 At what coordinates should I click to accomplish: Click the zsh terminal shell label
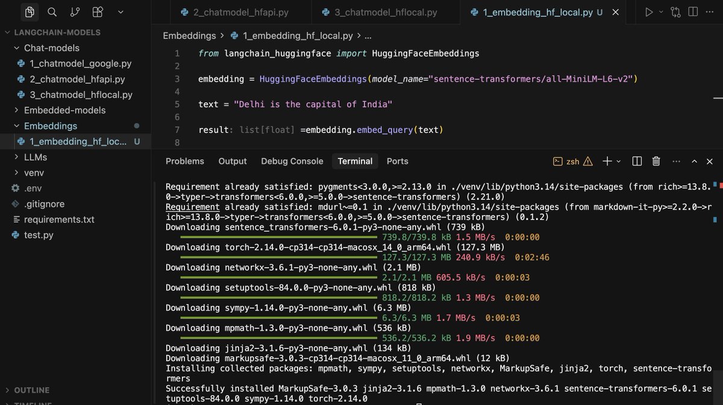[x=572, y=162]
